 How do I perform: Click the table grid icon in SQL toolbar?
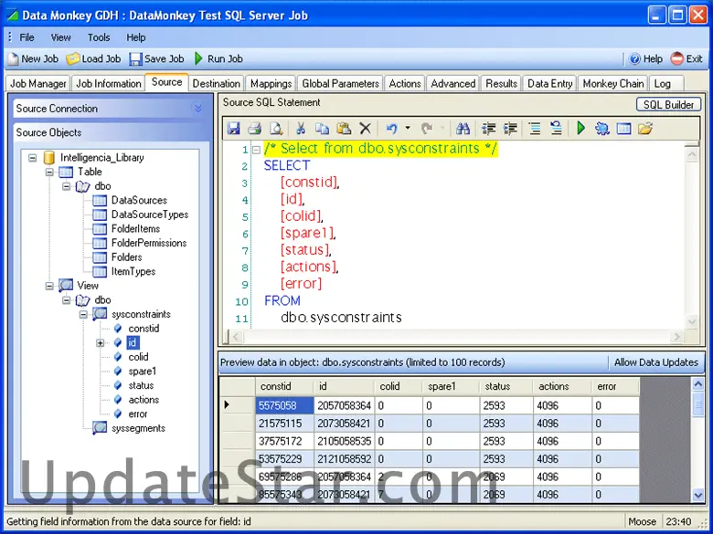(623, 129)
